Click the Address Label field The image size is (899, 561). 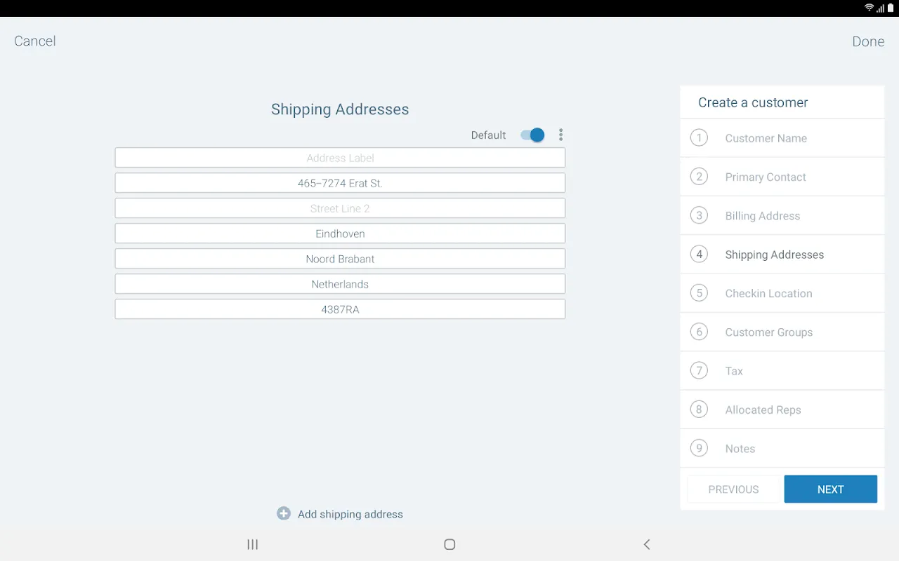[x=340, y=158]
